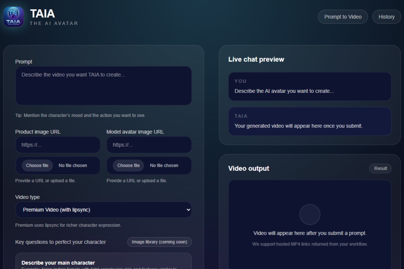Image resolution: width=404 pixels, height=269 pixels.
Task: Click Choose file under Product image URL
Action: point(37,165)
